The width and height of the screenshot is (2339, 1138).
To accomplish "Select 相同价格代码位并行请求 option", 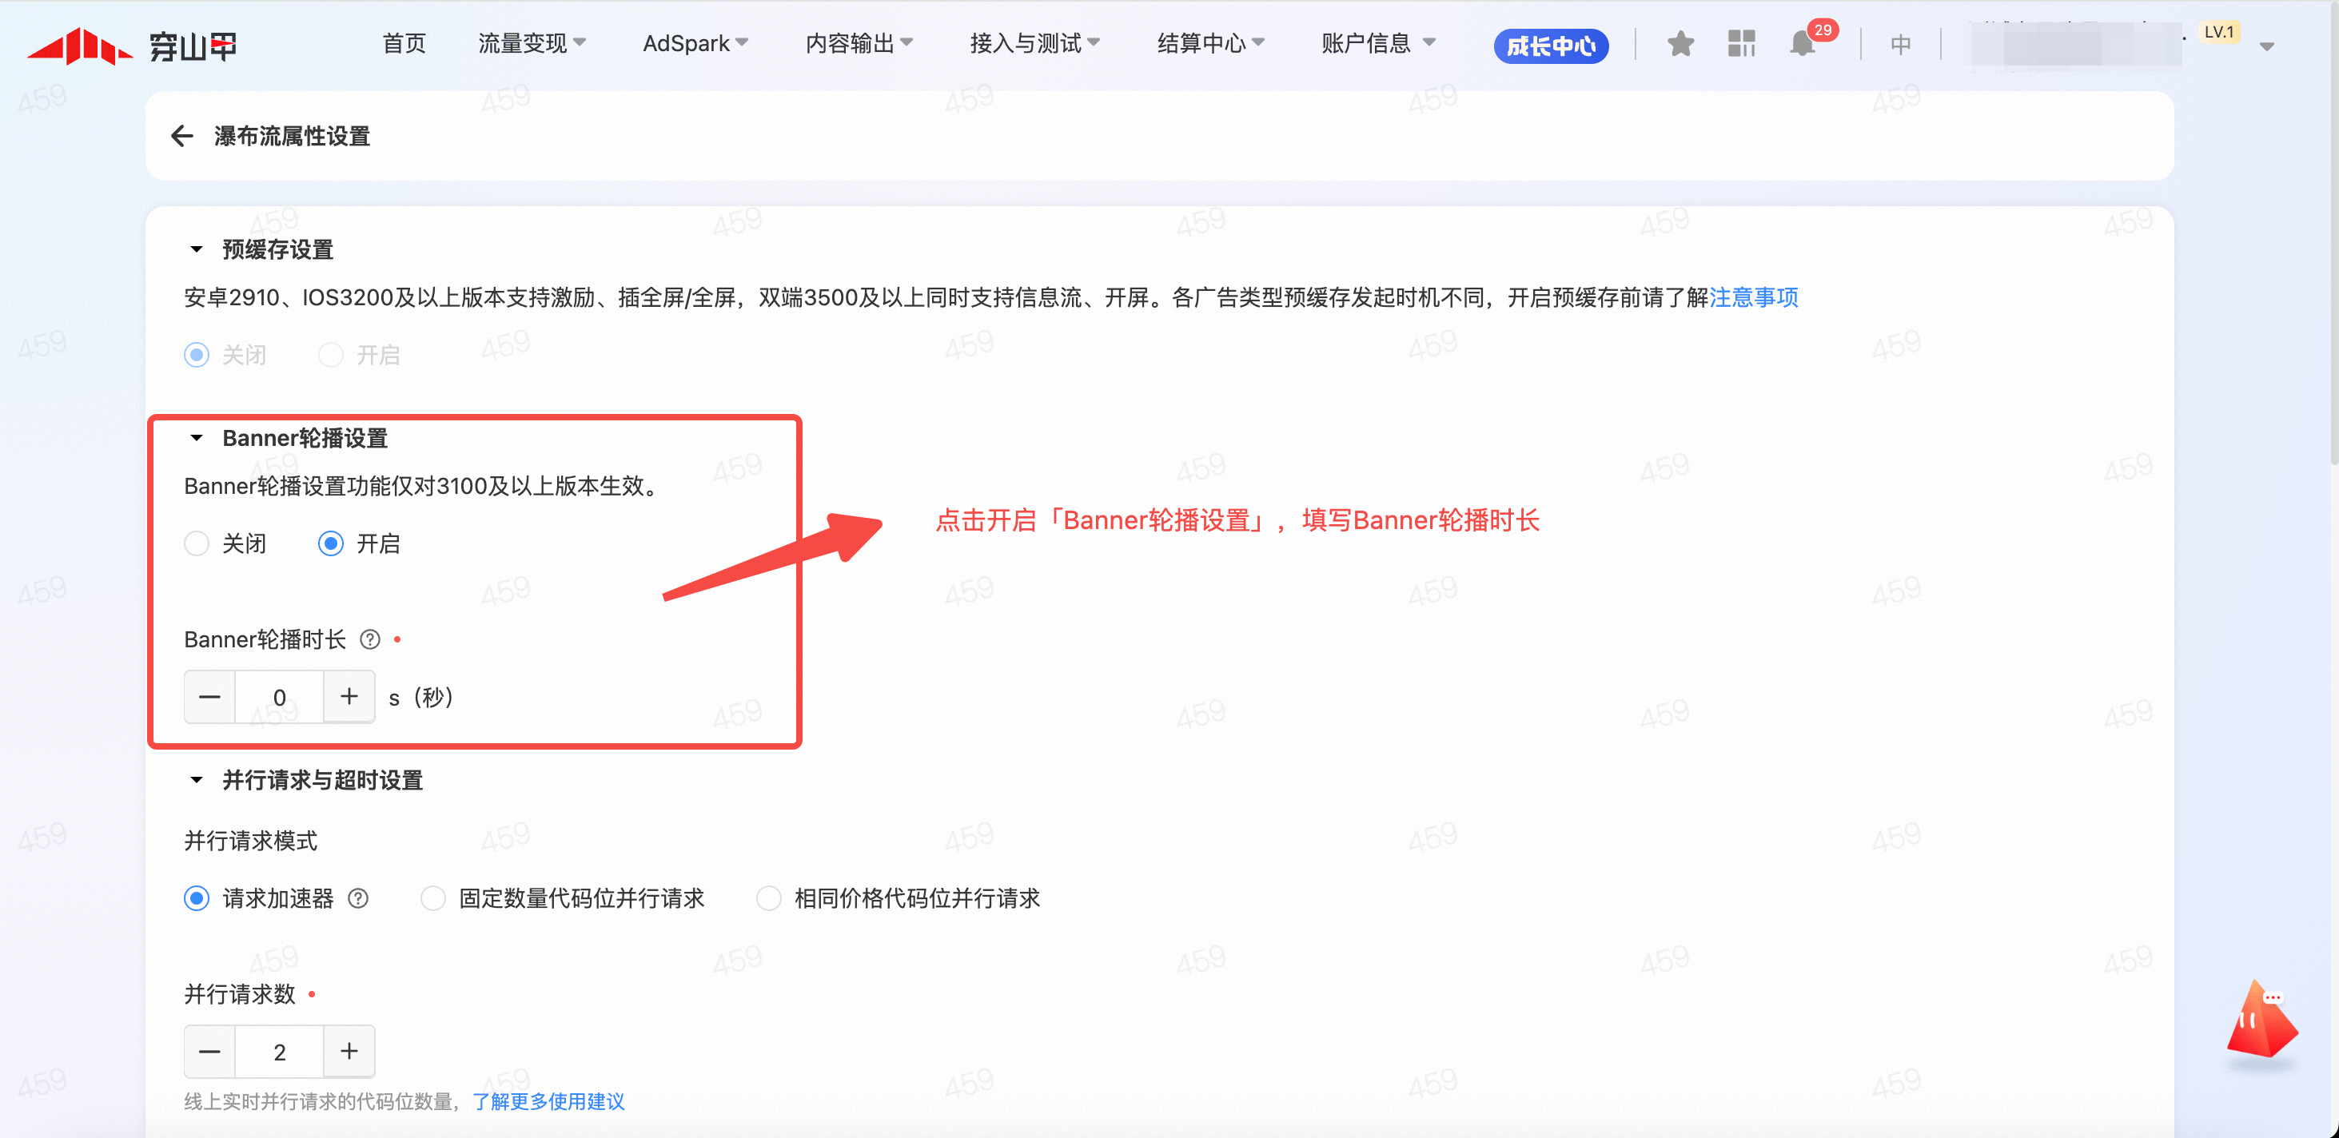I will click(x=768, y=898).
